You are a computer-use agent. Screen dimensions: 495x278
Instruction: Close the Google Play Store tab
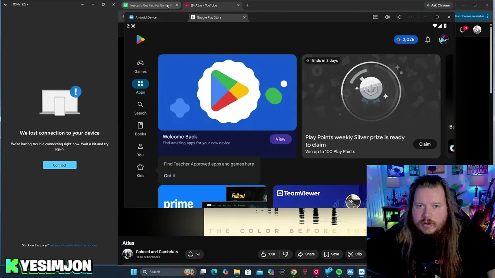click(244, 17)
